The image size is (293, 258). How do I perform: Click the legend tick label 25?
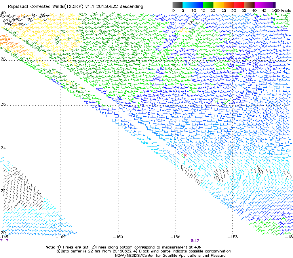point(224,11)
